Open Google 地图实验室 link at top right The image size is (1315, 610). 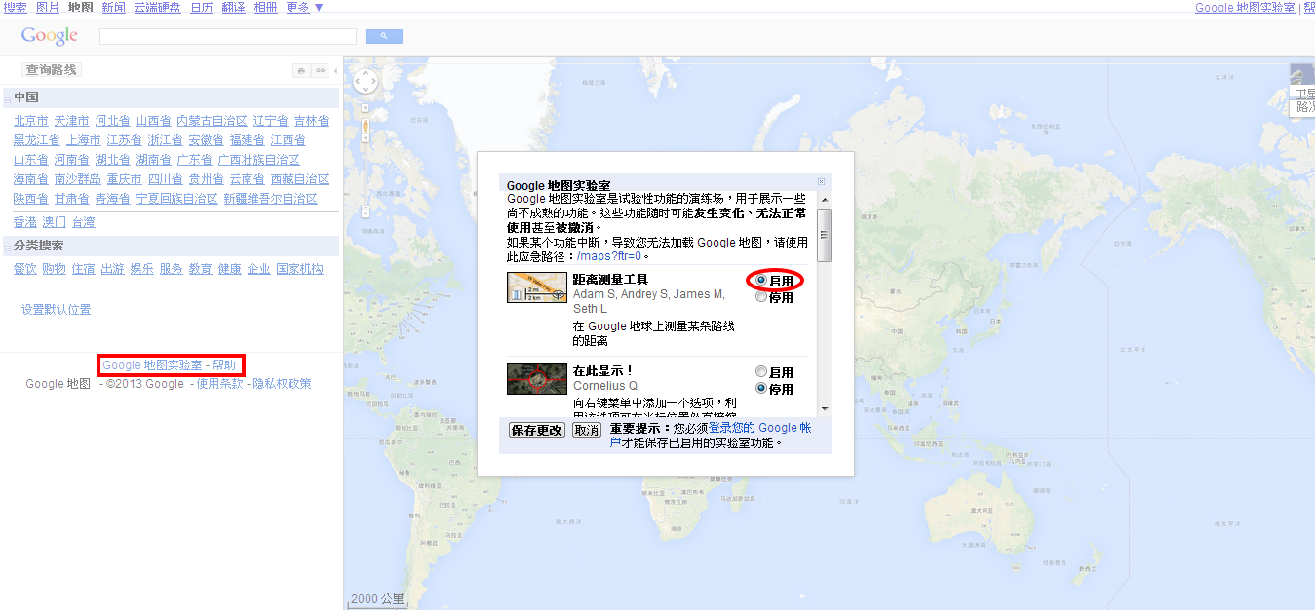1245,7
